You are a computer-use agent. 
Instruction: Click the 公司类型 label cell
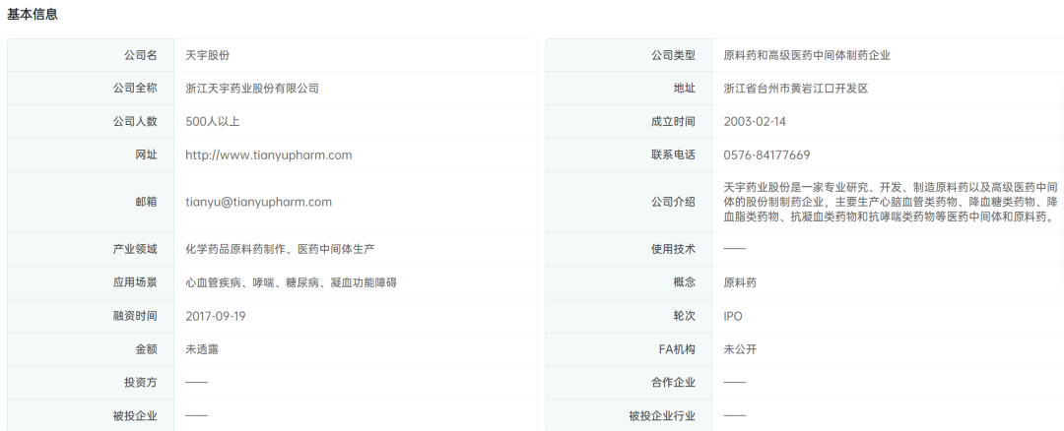[629, 55]
